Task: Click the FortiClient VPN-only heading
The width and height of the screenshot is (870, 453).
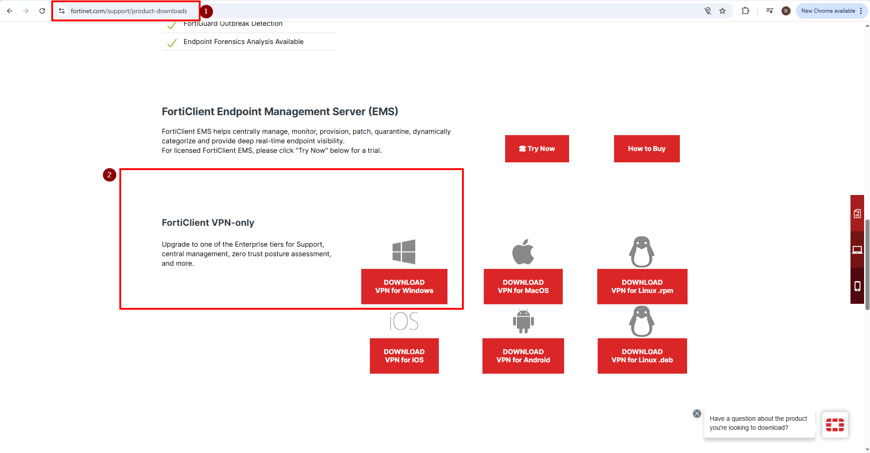Action: pos(208,223)
